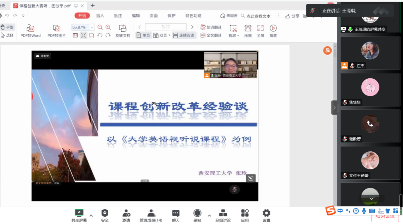Collapse the participant video side panel
Viewport: 403px width, 224px height.
334,108
